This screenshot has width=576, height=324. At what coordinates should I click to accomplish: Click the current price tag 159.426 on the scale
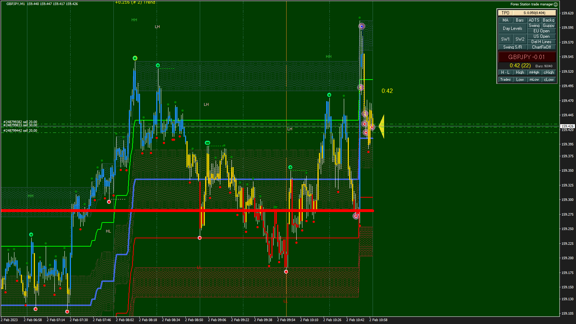[568, 126]
